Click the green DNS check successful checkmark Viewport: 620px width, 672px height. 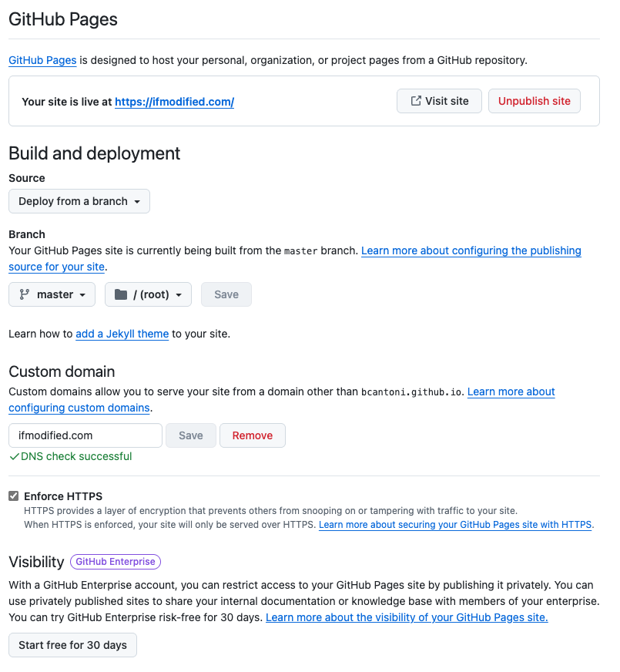(x=14, y=456)
